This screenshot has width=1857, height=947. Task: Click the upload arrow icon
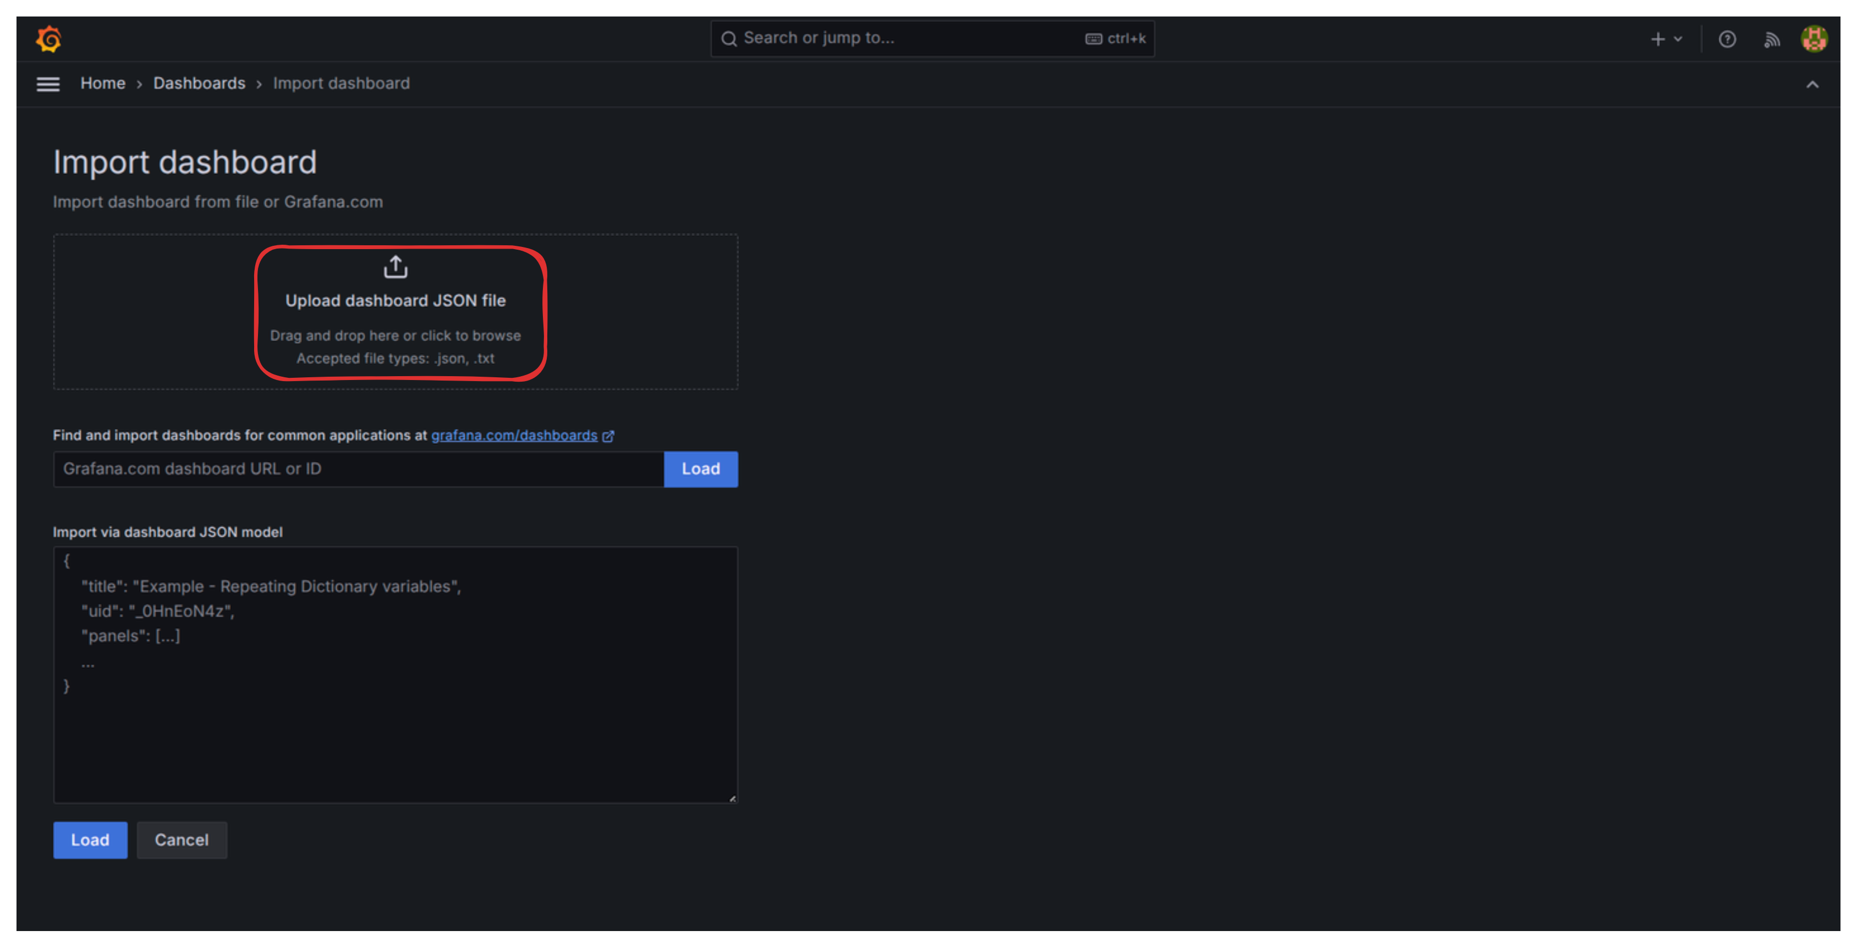click(395, 266)
